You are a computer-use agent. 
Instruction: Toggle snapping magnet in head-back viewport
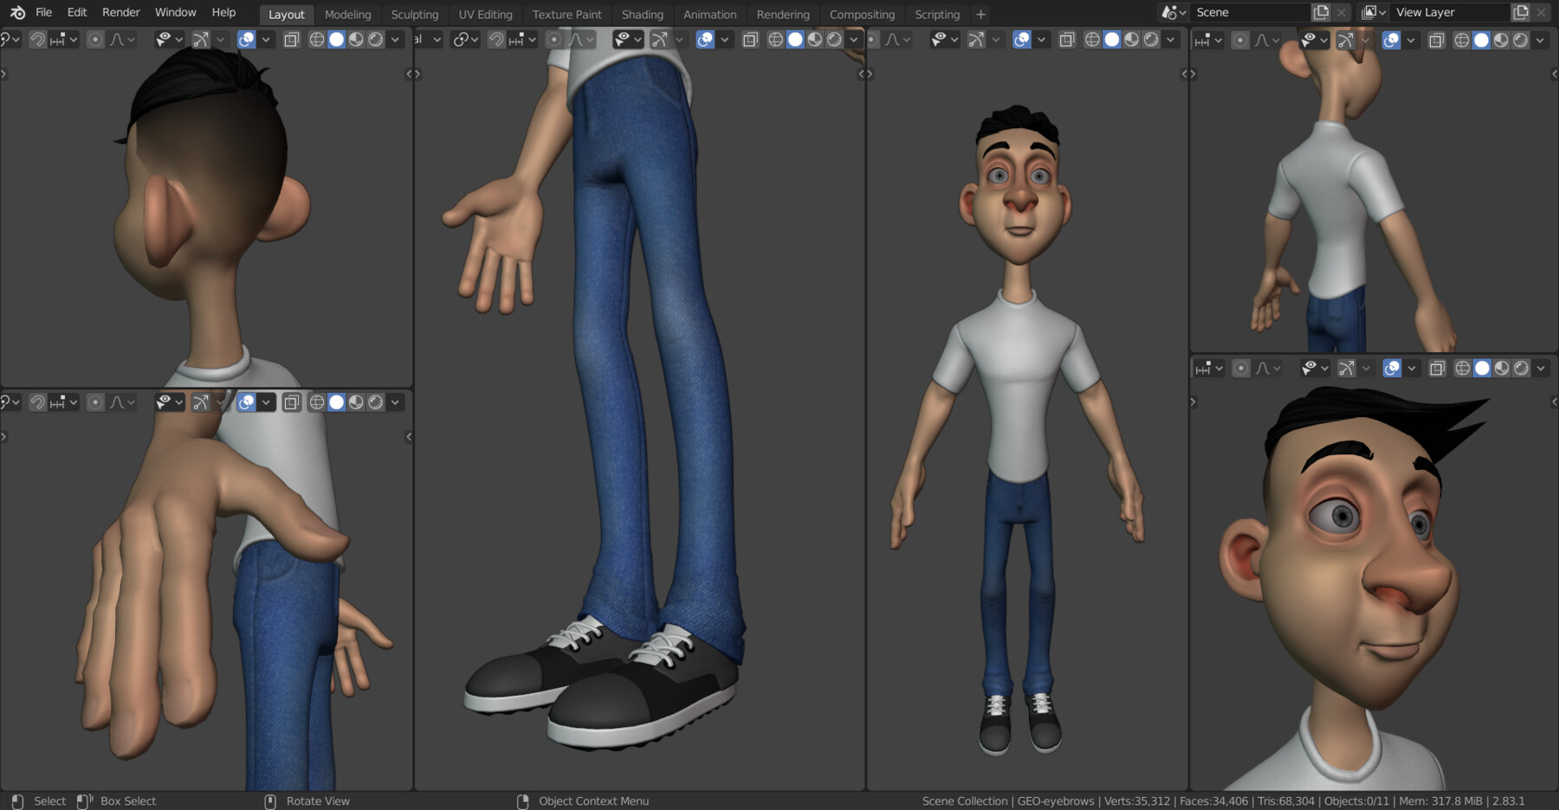pyautogui.click(x=37, y=40)
